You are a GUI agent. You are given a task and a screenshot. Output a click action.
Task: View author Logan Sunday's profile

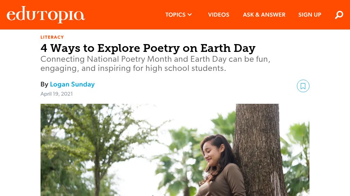pyautogui.click(x=72, y=84)
